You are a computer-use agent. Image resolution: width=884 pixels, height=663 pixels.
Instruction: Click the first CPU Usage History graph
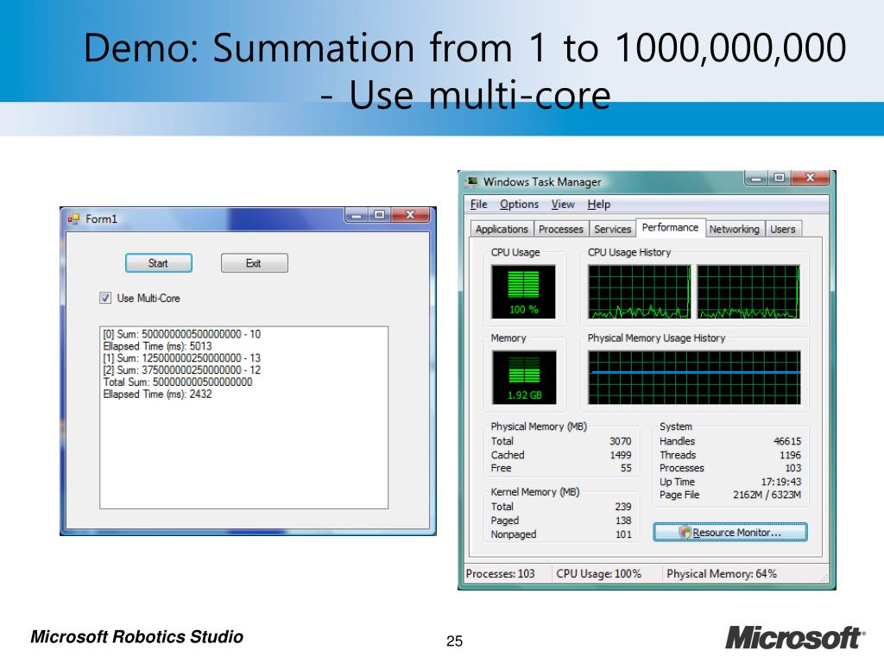click(x=640, y=292)
